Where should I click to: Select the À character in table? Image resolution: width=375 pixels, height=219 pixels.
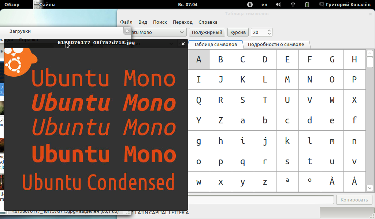[332, 181]
